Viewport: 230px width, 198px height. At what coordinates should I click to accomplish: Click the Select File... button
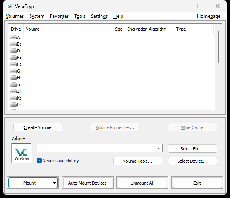(x=192, y=149)
